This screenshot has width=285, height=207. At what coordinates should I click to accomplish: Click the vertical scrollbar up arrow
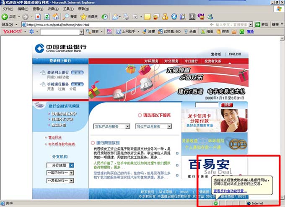pyautogui.click(x=282, y=38)
